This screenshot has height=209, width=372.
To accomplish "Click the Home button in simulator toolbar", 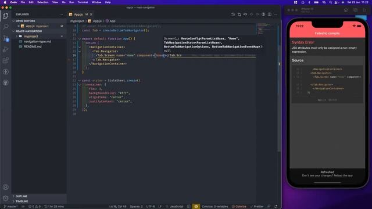I will (346, 10).
